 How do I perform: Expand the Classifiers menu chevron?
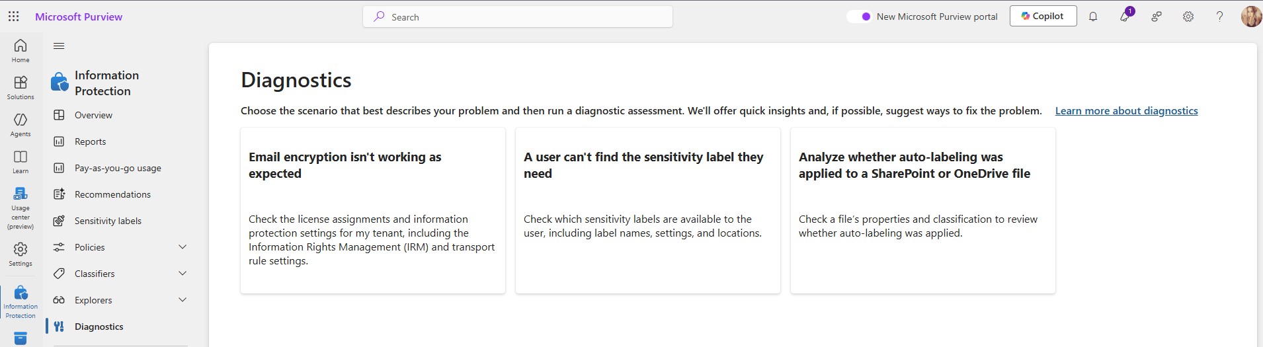183,274
